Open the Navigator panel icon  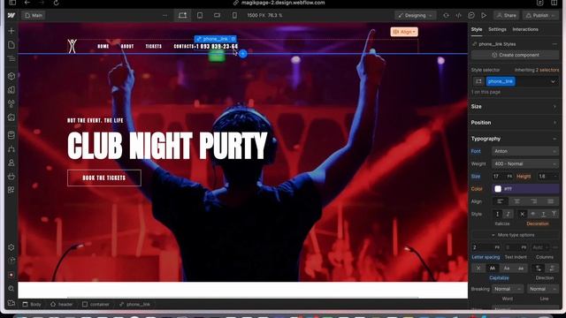(11, 58)
